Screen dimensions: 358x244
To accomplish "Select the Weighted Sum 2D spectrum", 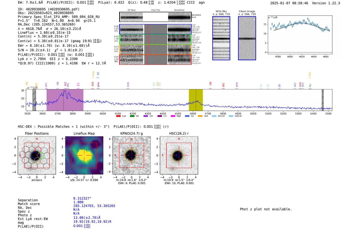I will coord(155,17).
